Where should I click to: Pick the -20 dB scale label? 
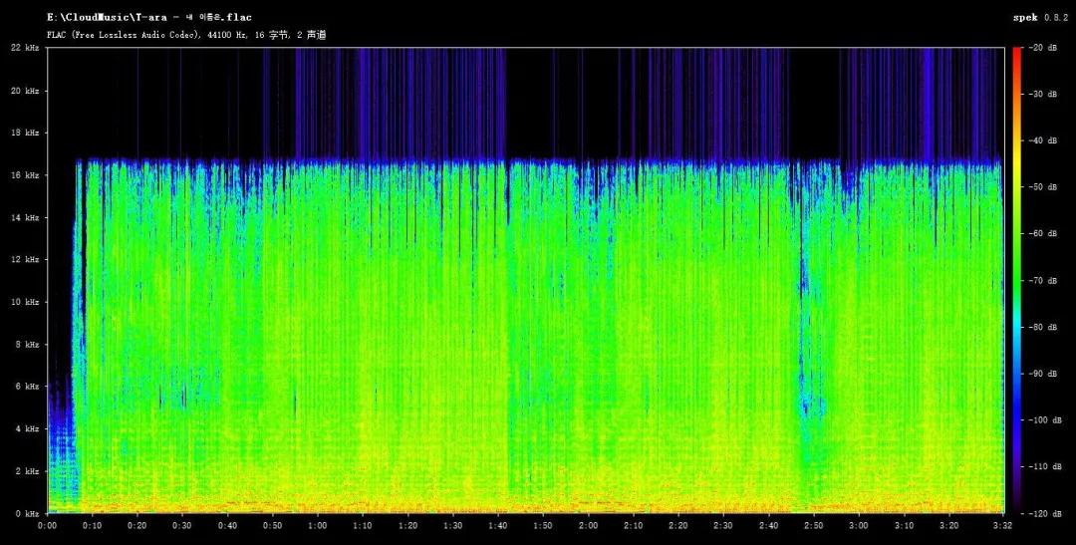[1044, 48]
